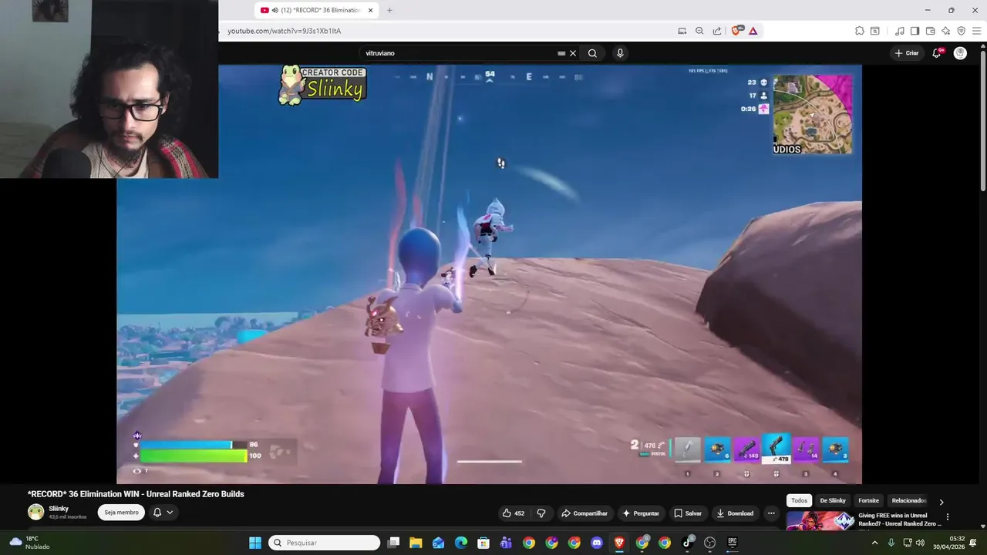Open TikTok from taskbar

click(x=687, y=543)
